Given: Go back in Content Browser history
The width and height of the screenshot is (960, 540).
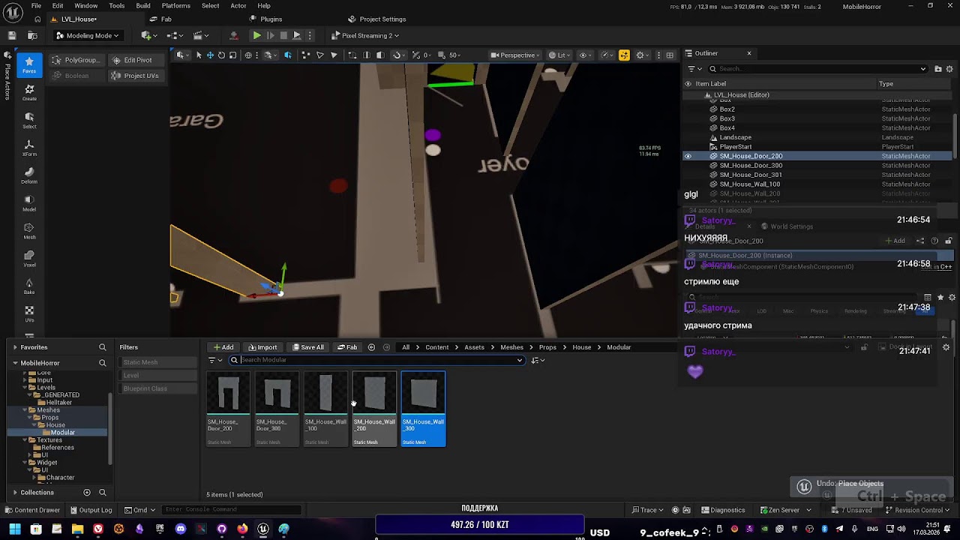Looking at the screenshot, I should click(371, 347).
